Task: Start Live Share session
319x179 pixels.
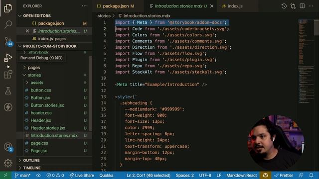Action: pos(82,176)
